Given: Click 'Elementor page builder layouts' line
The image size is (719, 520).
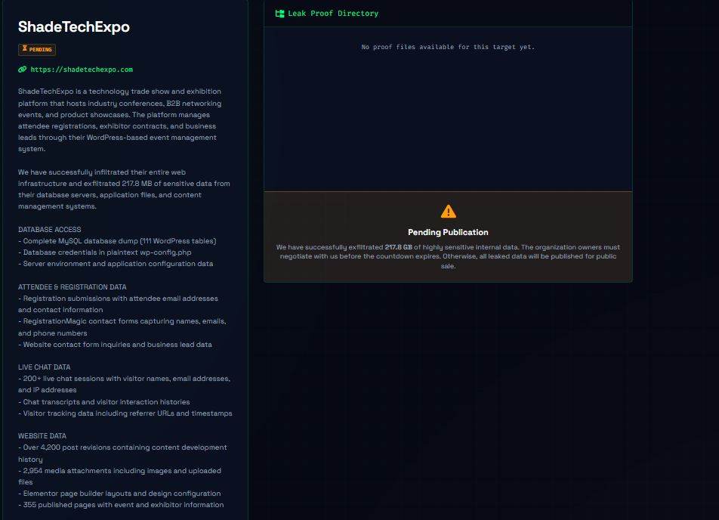Looking at the screenshot, I should [x=119, y=494].
